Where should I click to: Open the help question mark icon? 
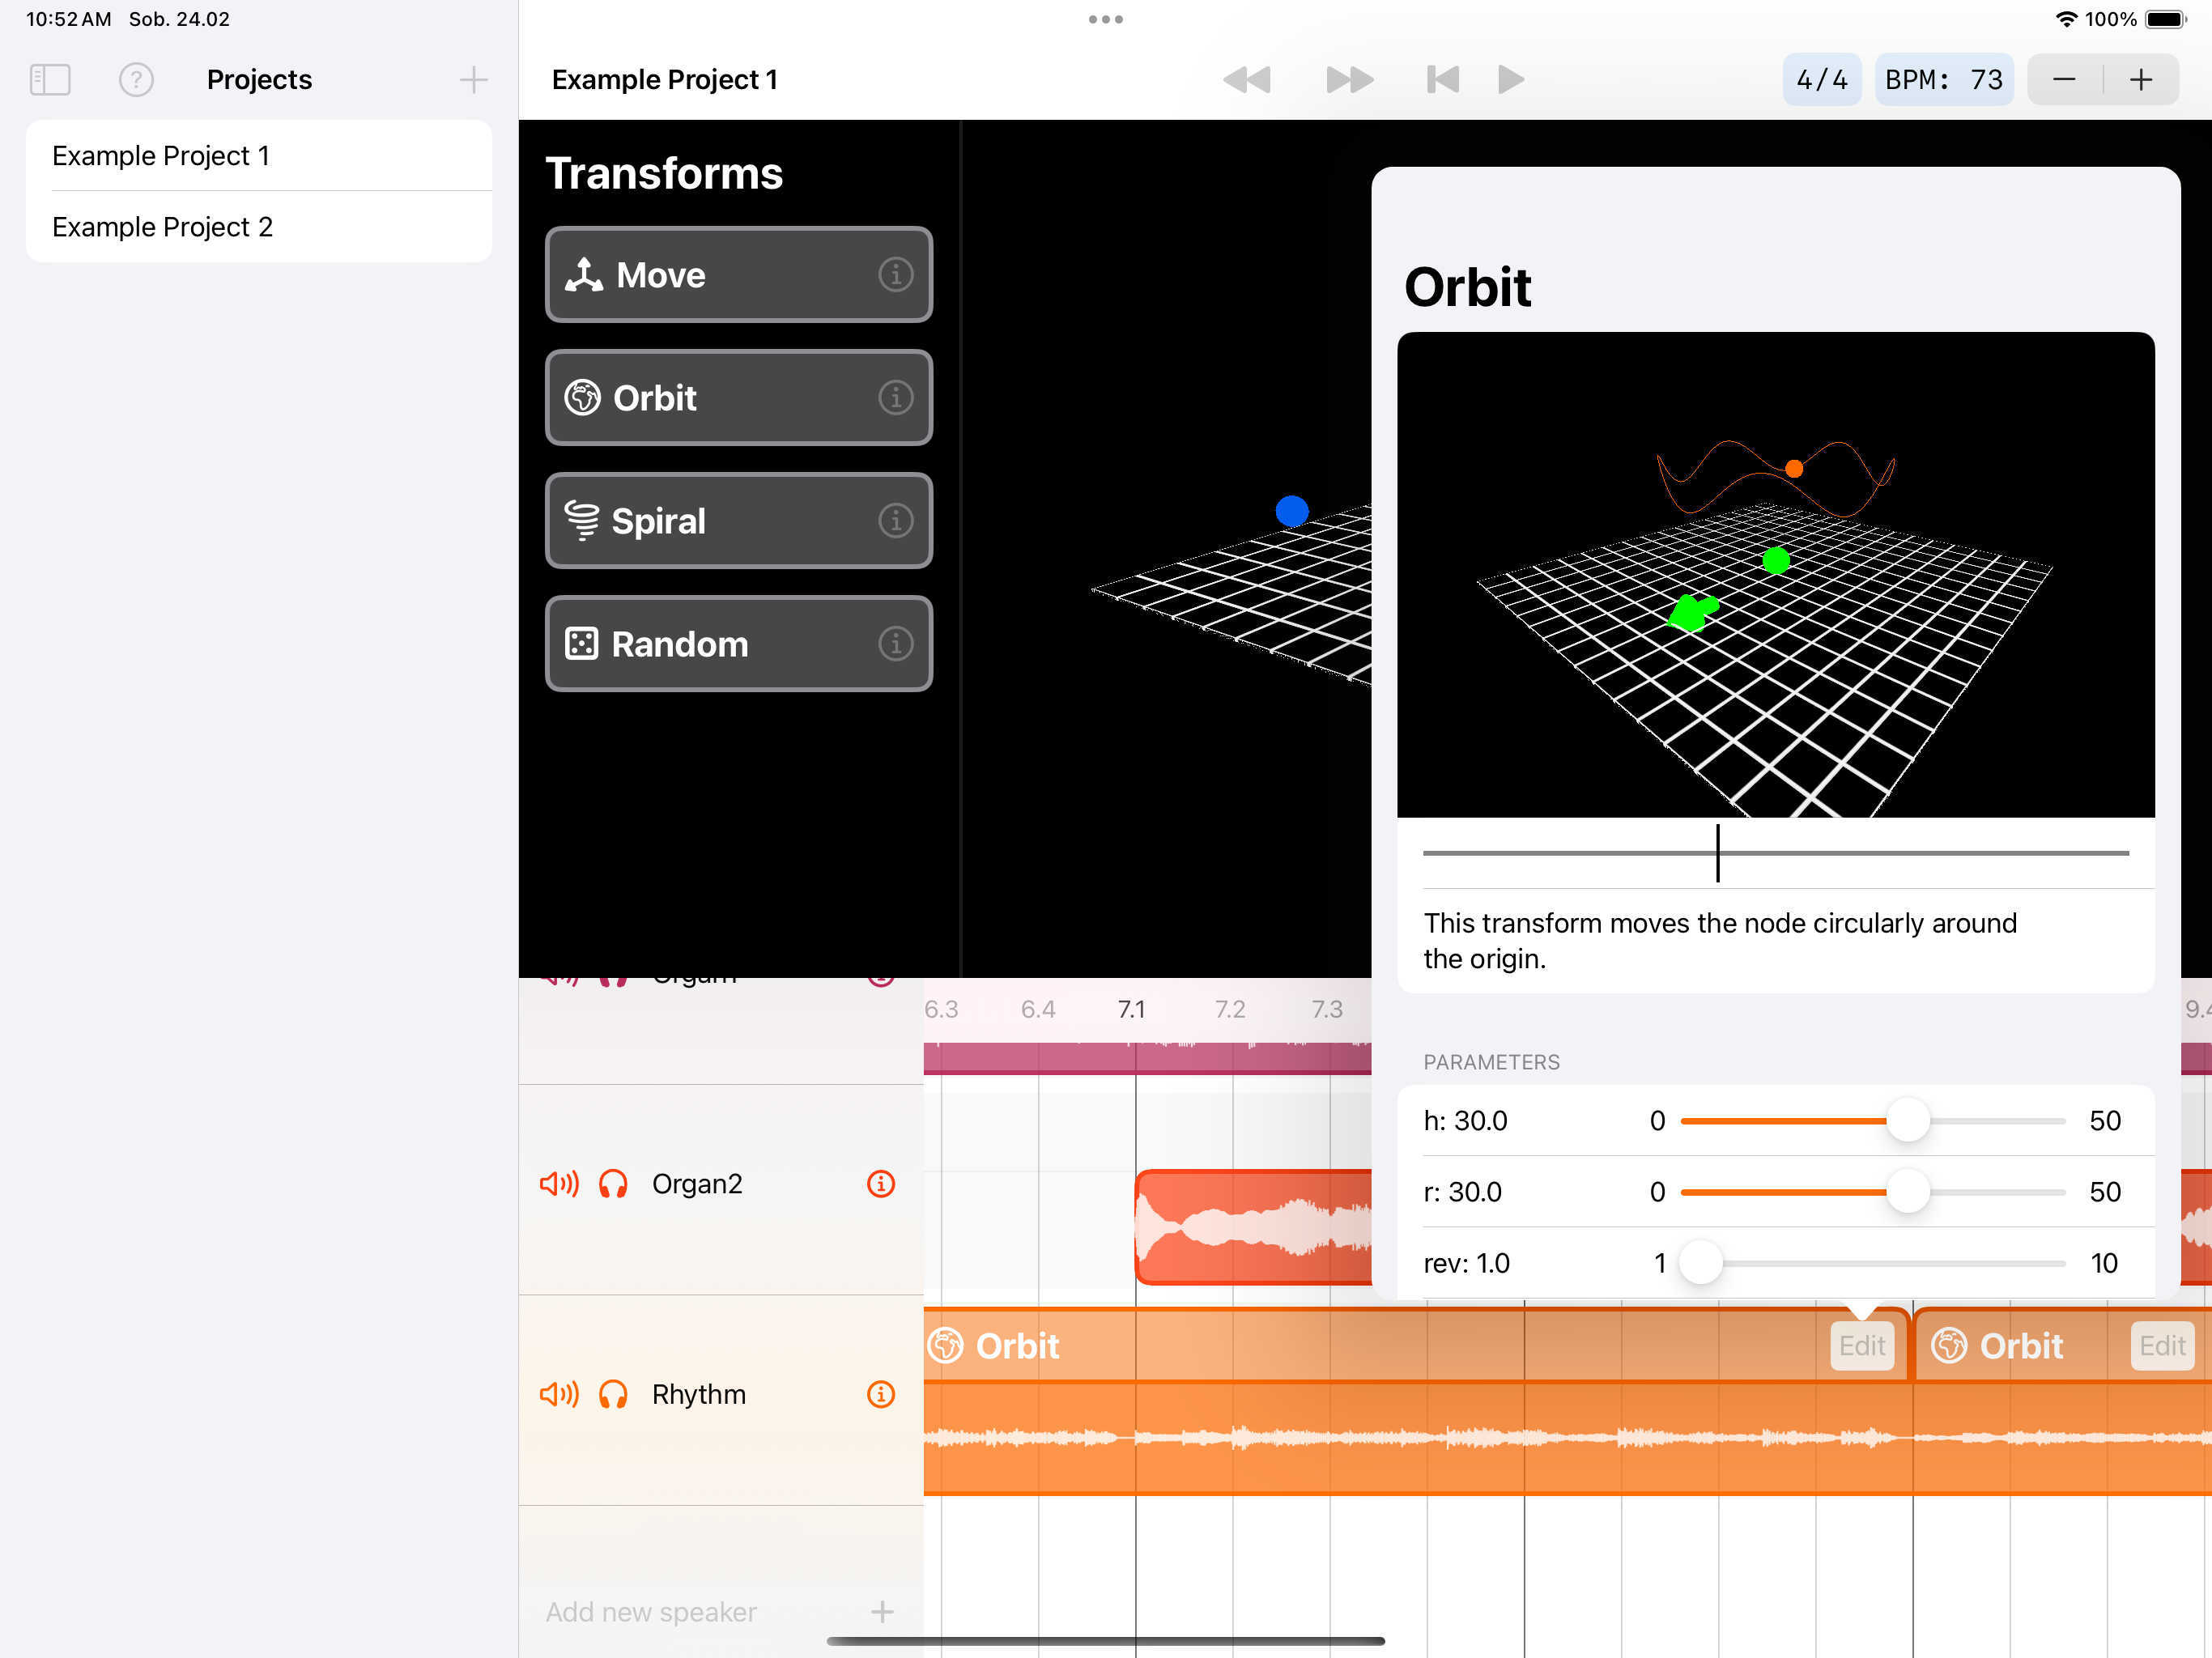[136, 79]
